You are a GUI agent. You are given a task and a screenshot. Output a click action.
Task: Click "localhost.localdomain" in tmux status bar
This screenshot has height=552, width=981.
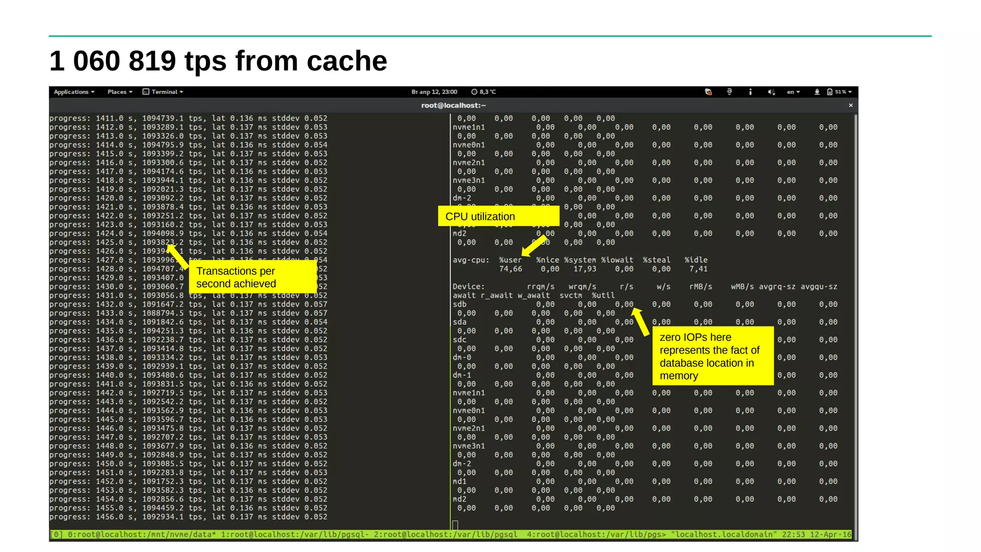(723, 534)
